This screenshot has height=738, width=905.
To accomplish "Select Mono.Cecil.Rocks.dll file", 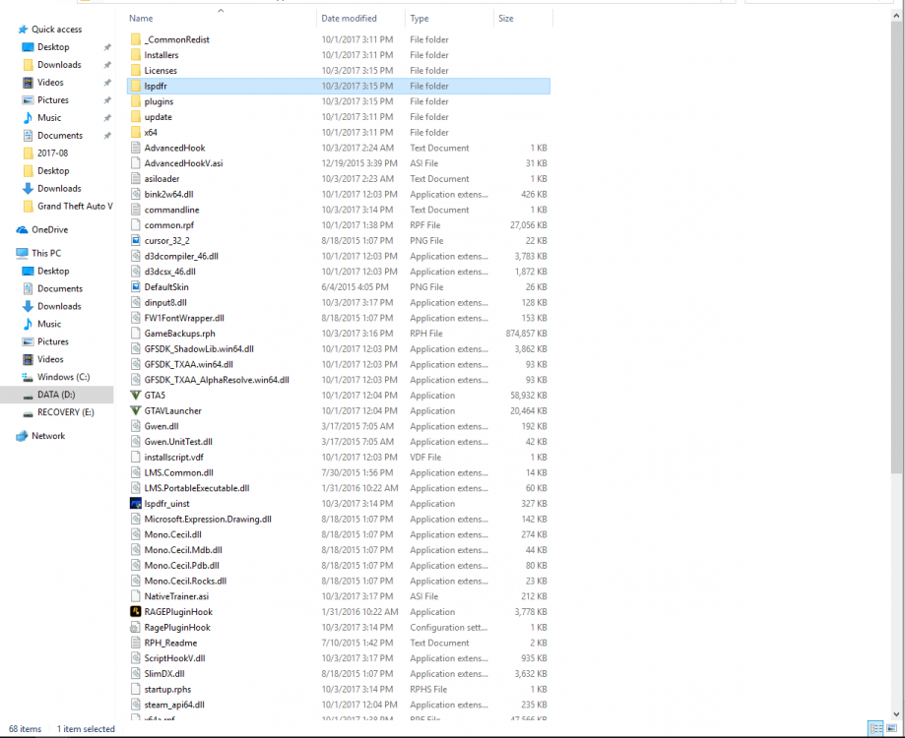I will pyautogui.click(x=185, y=582).
